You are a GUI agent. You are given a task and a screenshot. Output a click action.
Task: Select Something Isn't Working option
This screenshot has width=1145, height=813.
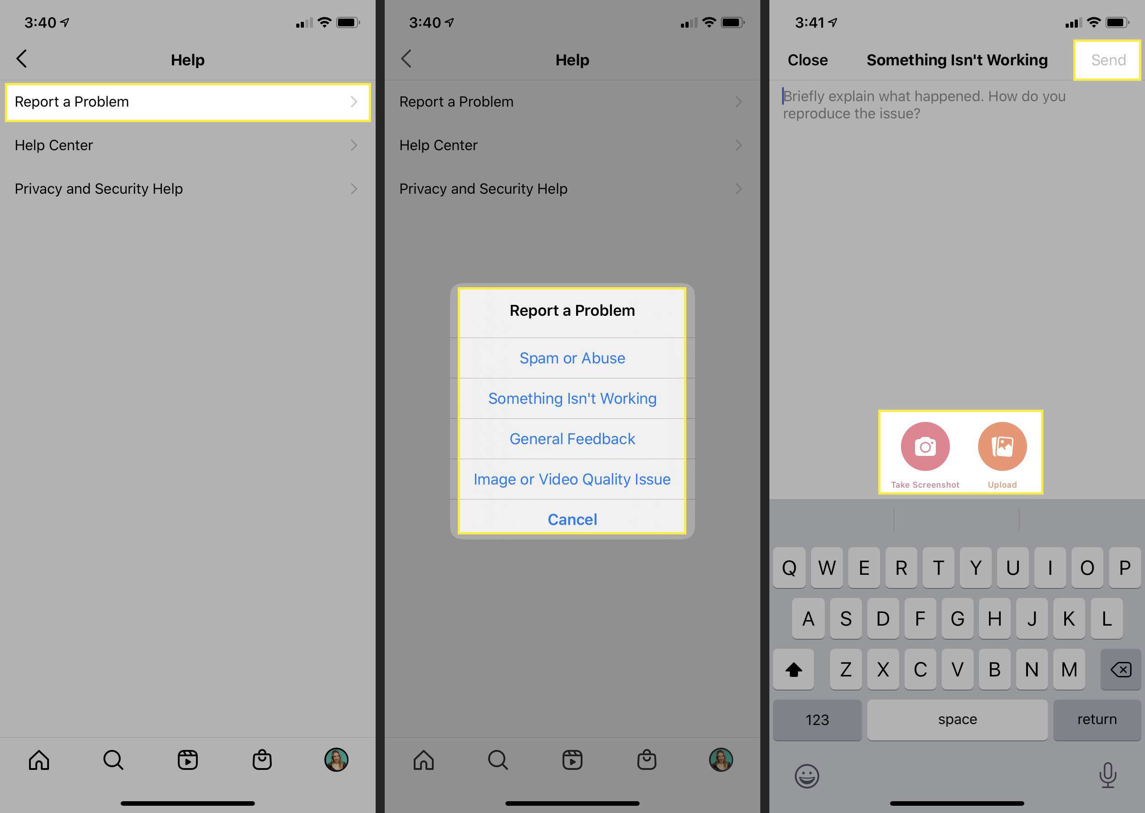click(x=572, y=398)
